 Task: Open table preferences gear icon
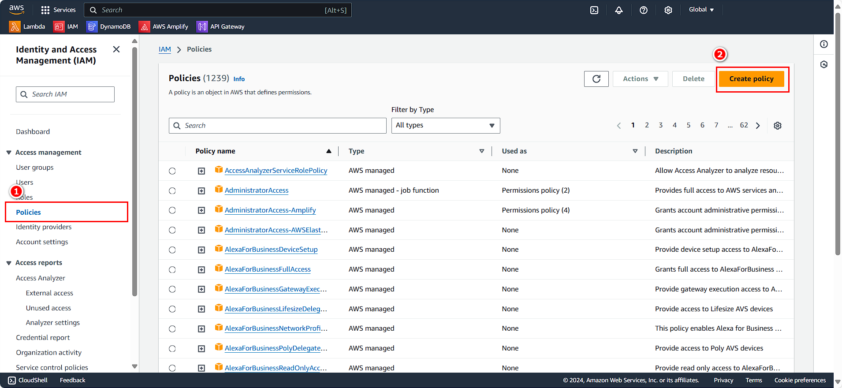(778, 126)
